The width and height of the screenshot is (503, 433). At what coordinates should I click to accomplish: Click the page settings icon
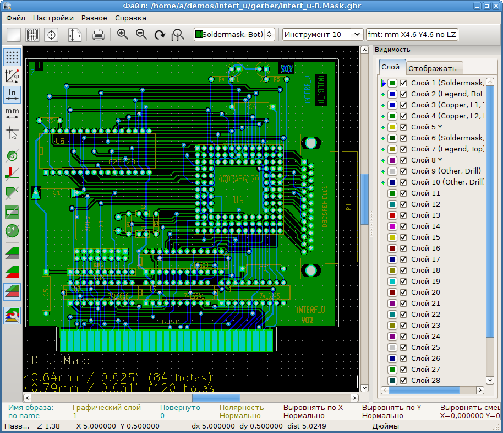tap(75, 34)
